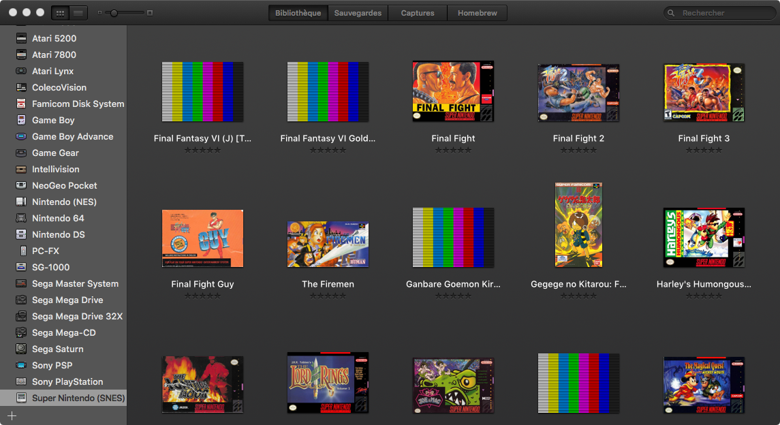Open the Bibliothèque tab
Image resolution: width=780 pixels, height=425 pixels.
pyautogui.click(x=298, y=13)
